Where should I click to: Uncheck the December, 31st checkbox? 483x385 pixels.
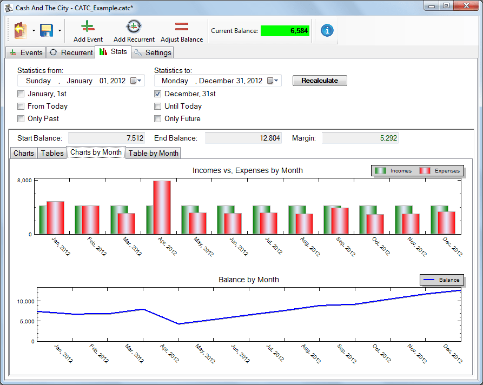tap(158, 94)
